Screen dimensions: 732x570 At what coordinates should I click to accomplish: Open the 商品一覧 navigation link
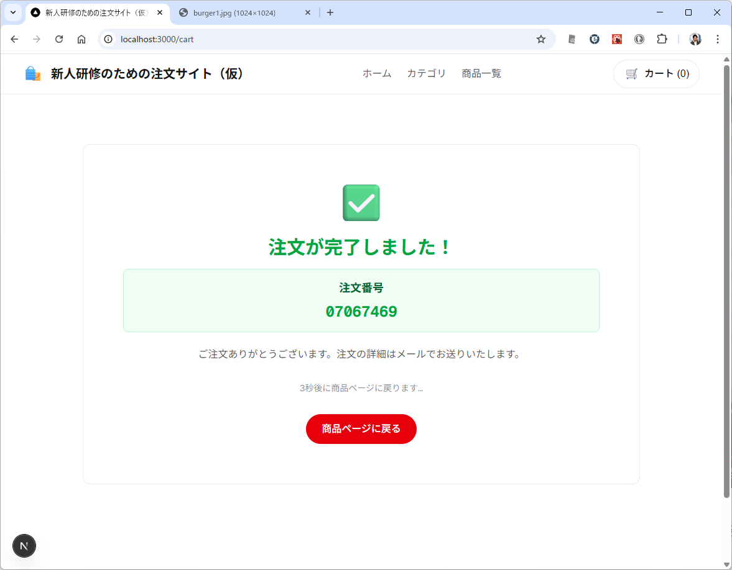(481, 74)
